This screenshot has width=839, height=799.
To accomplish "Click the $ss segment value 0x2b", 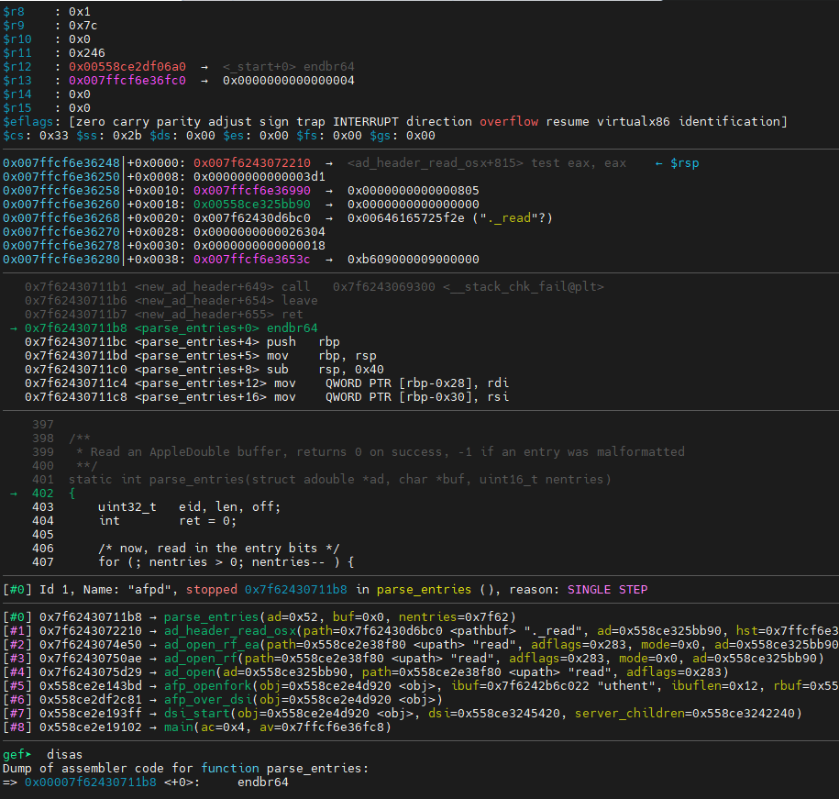I will [127, 136].
